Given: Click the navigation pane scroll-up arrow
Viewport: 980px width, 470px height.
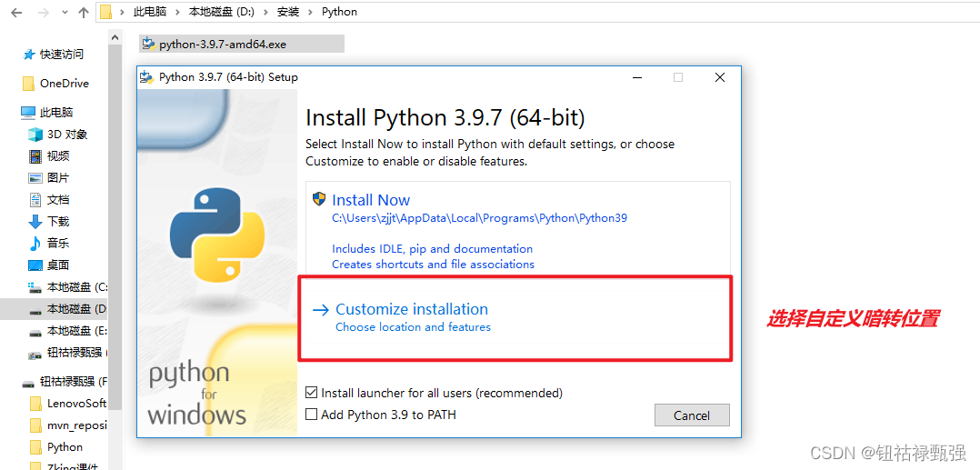Looking at the screenshot, I should click(x=115, y=38).
